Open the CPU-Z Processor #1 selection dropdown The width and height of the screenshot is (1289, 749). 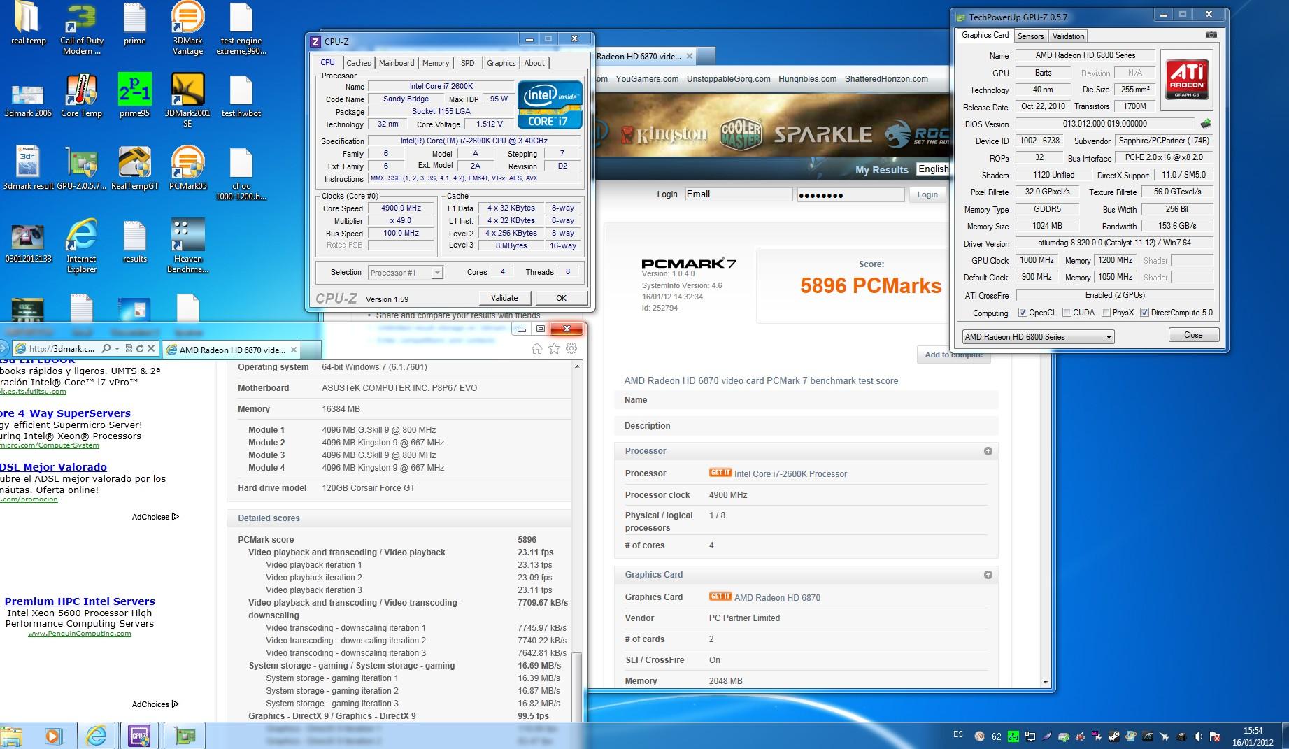click(x=406, y=273)
